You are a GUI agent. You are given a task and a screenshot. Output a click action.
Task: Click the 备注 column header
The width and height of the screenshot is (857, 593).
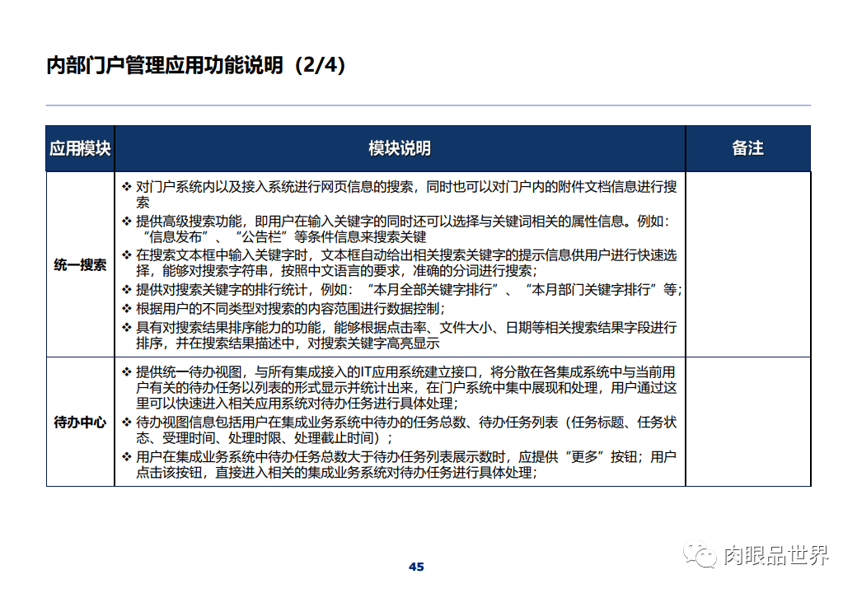pyautogui.click(x=748, y=148)
